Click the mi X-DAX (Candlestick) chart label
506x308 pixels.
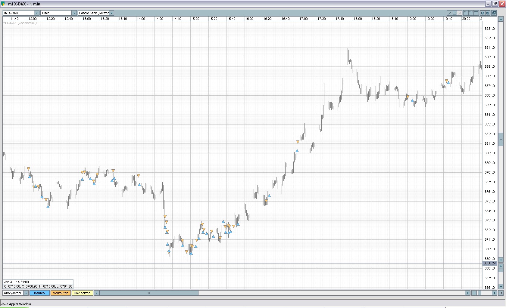[x=20, y=23]
